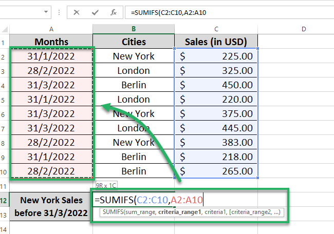Click sum_range in the formula tooltip
Screen dimensions: 334x234
pyautogui.click(x=140, y=212)
